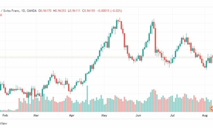Image resolution: width=213 pixels, height=128 pixels.
Task: Select the Mar label on the time axis
Action: 36,115
